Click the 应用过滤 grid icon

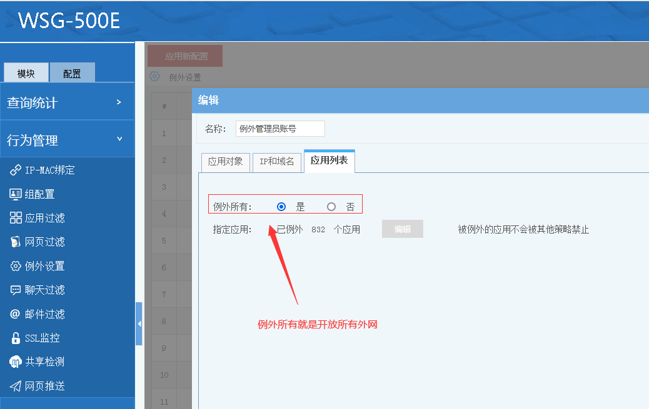pyautogui.click(x=16, y=218)
